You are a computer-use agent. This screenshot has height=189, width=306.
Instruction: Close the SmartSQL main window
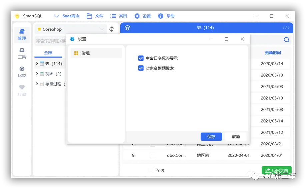pyautogui.click(x=287, y=16)
